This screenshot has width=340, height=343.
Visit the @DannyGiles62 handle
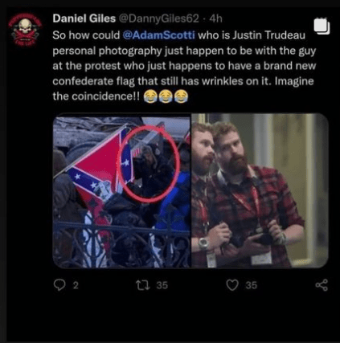(159, 18)
